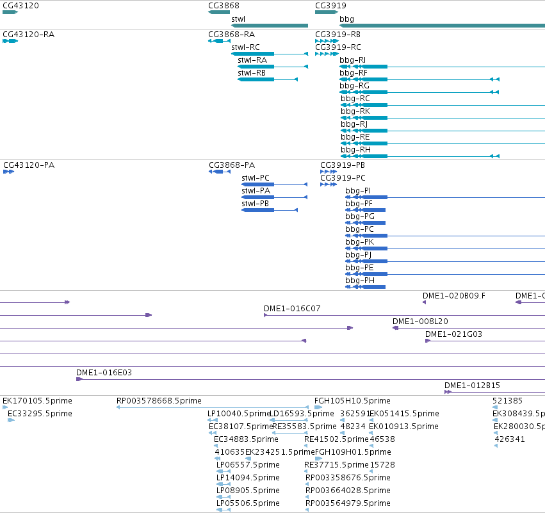Pick the bbg-RK transcript
The width and height of the screenshot is (545, 513).
coord(443,118)
